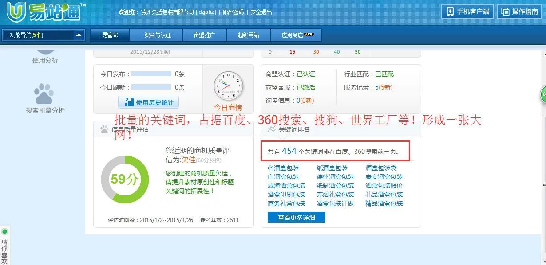The image size is (546, 265).
Task: Open the 应用商店 tab
Action: pyautogui.click(x=296, y=35)
